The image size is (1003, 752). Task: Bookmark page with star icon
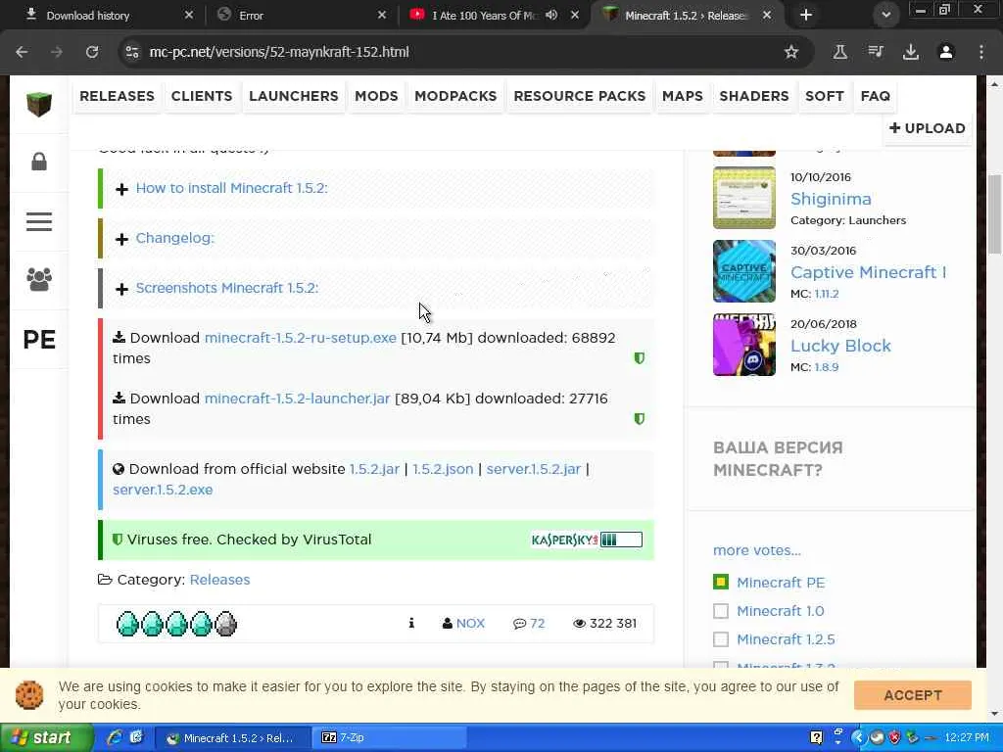pos(791,52)
